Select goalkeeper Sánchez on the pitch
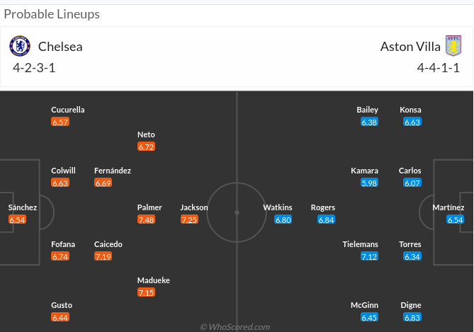The image size is (474, 332). pos(23,207)
